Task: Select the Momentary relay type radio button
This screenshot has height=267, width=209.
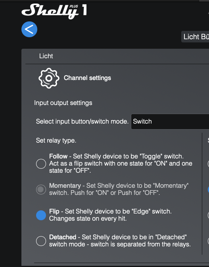Action: (41, 189)
